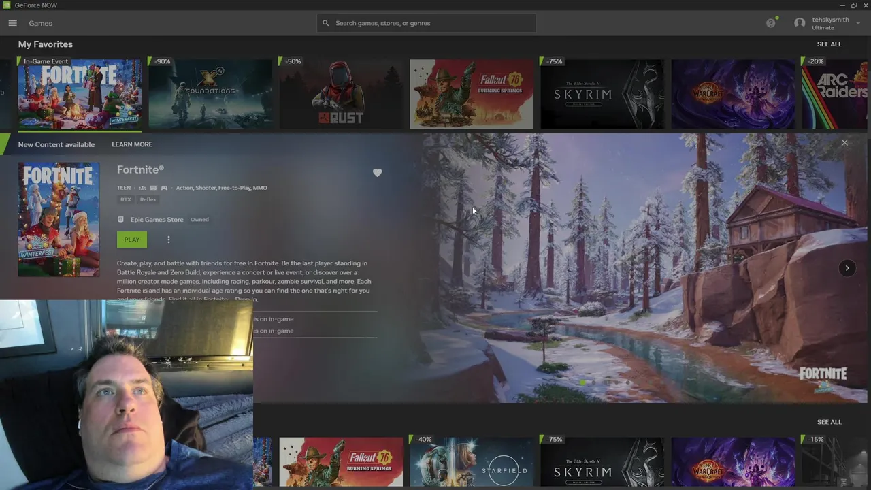Screen dimensions: 871x490
Task: Click the search magnifier icon
Action: click(x=325, y=23)
